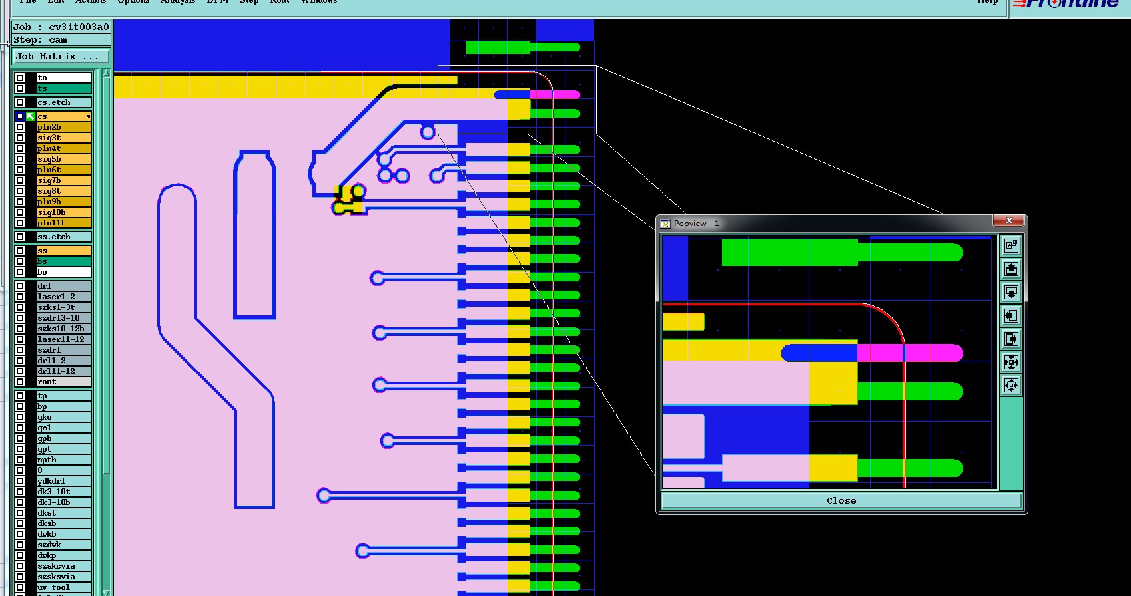Select the bs layer name
Viewport: 1131px width, 596px height.
coord(63,261)
